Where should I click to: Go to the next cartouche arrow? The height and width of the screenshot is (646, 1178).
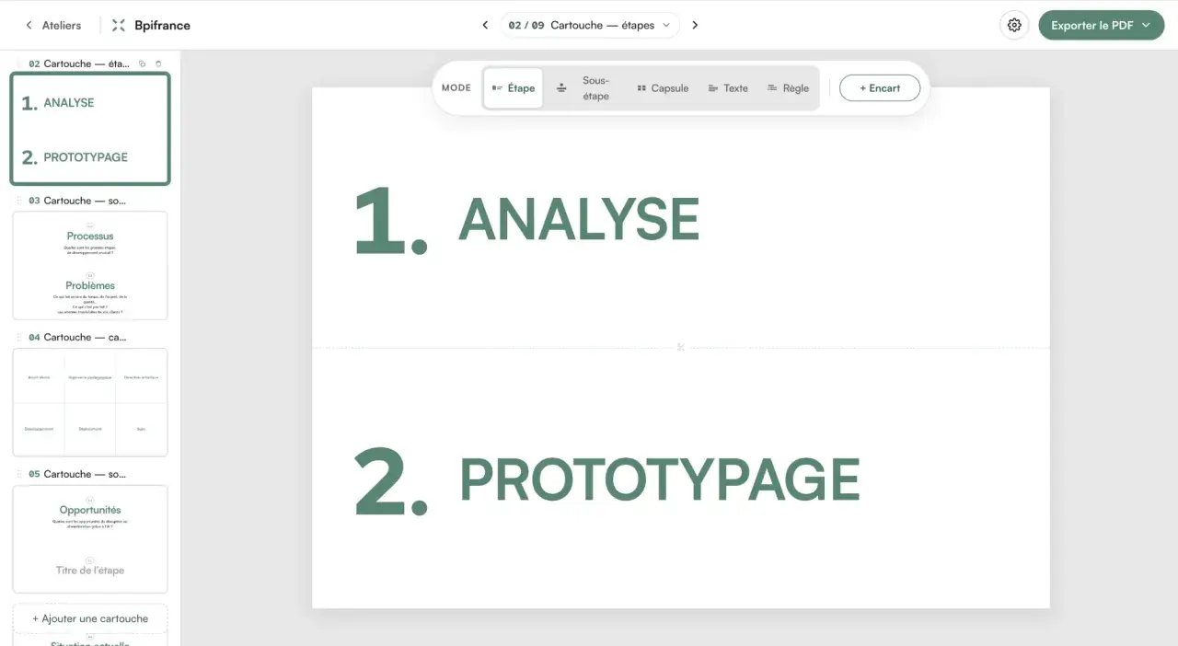(x=695, y=25)
